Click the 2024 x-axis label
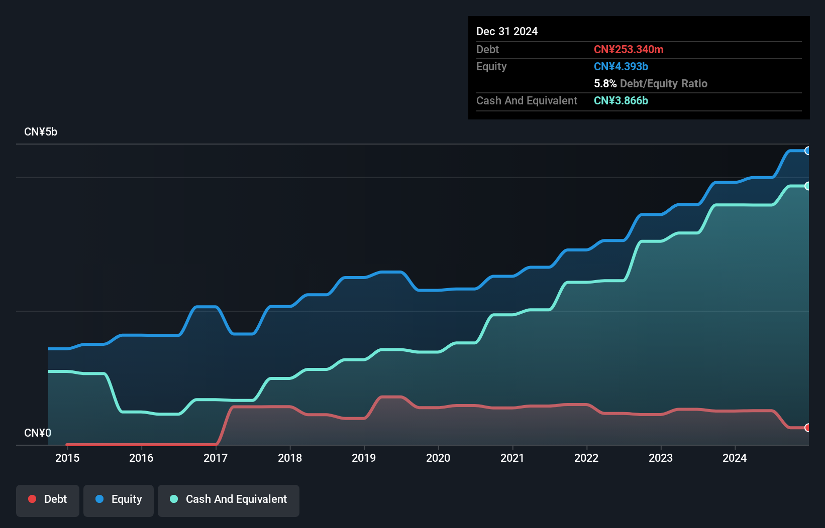The image size is (825, 528). click(735, 458)
